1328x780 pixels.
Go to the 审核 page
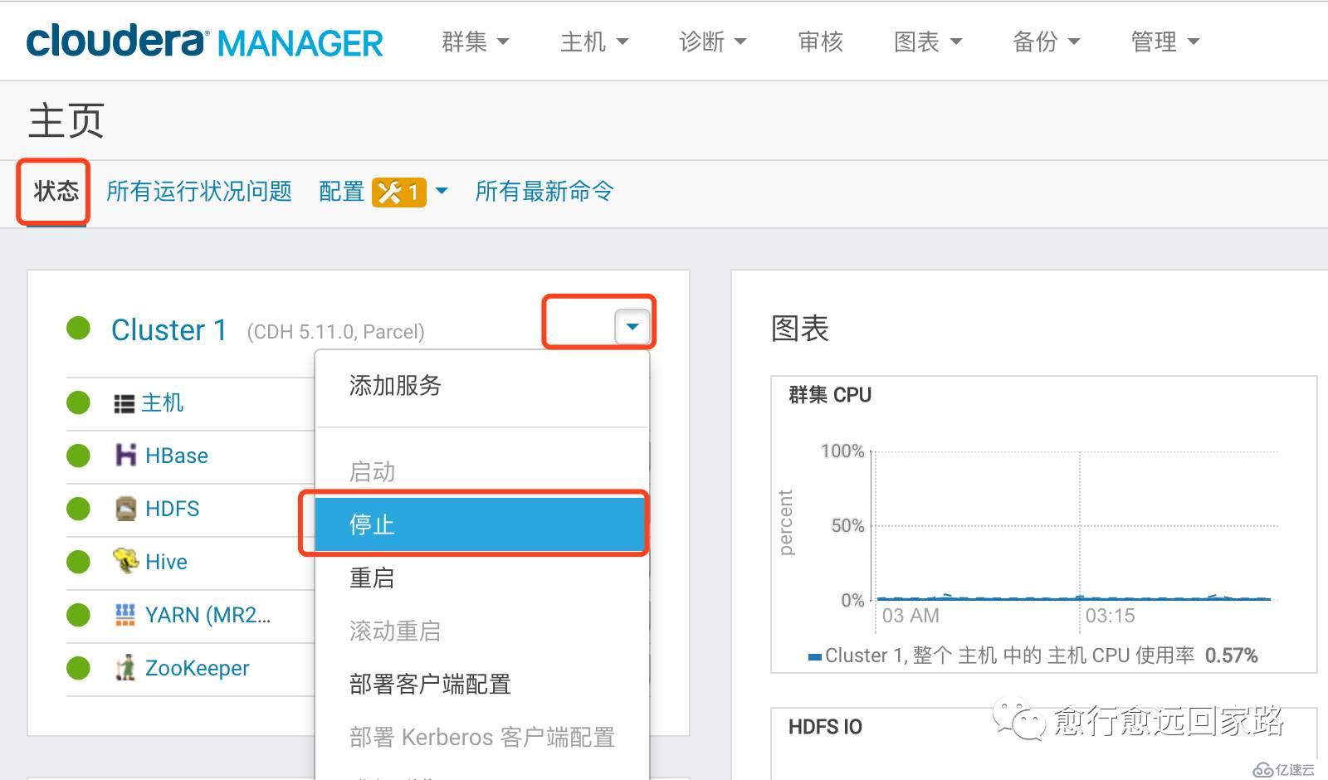tap(820, 41)
